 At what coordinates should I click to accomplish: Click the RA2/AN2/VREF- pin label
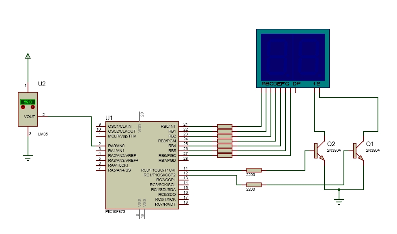[123, 155]
